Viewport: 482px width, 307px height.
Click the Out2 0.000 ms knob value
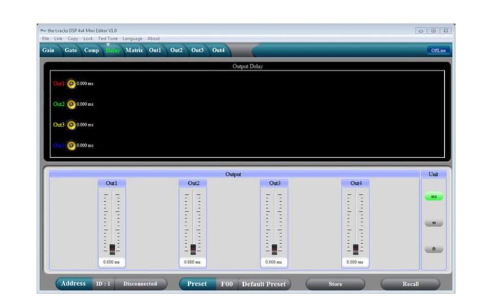point(85,104)
